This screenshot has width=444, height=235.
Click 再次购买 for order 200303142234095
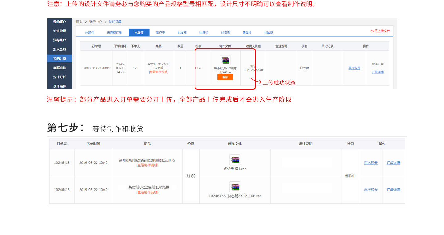[x=354, y=68]
